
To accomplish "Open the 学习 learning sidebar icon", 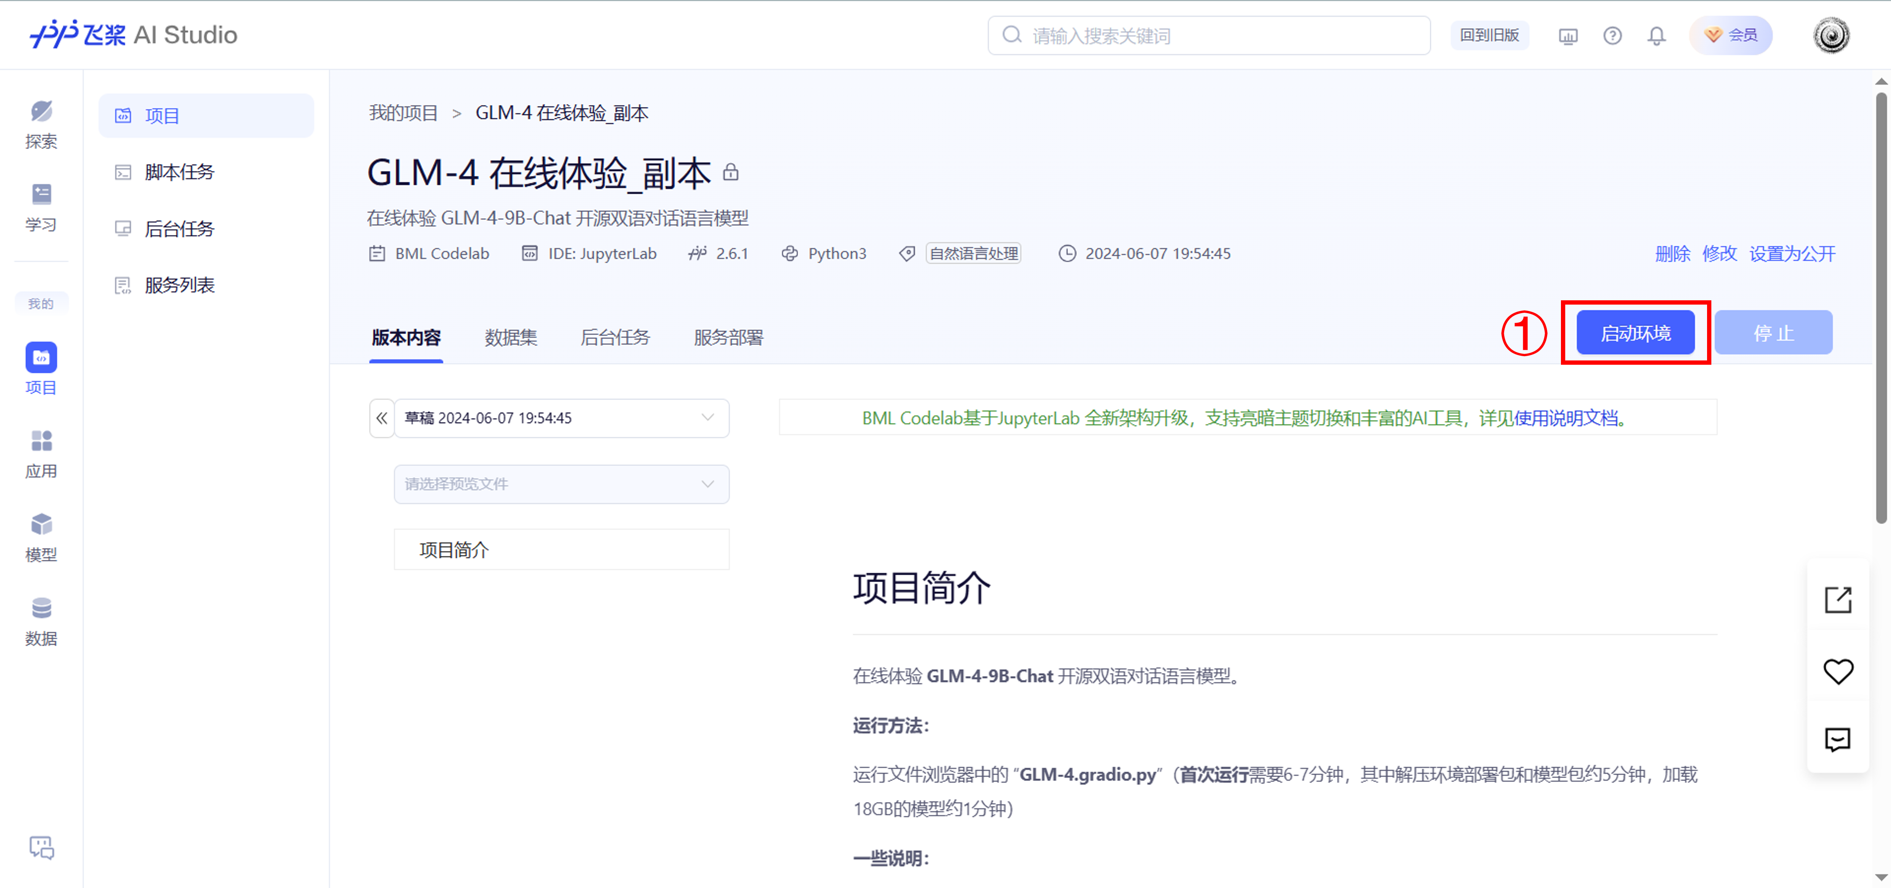I will (x=41, y=208).
